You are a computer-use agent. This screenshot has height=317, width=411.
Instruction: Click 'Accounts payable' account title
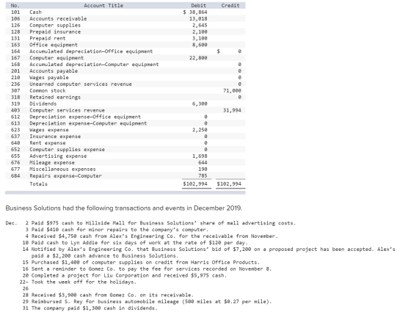click(54, 71)
